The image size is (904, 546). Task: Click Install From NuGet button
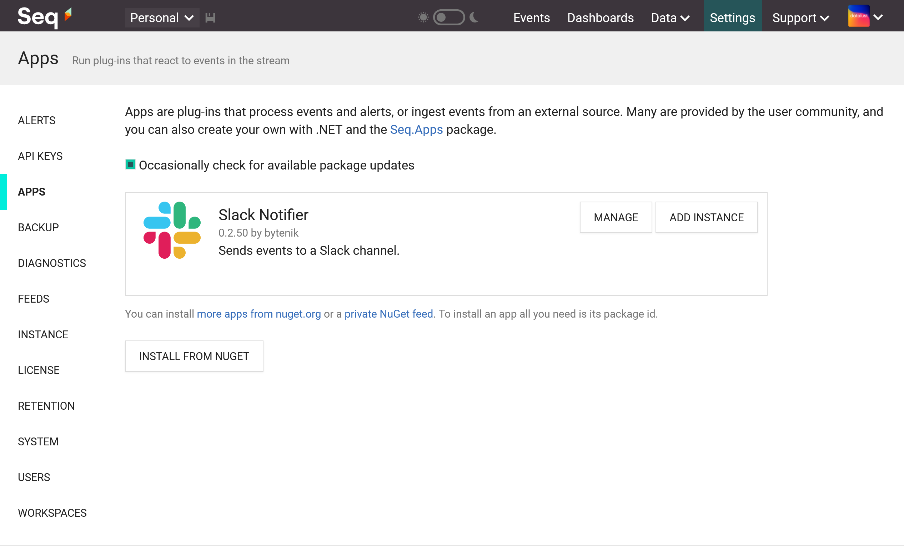(194, 356)
